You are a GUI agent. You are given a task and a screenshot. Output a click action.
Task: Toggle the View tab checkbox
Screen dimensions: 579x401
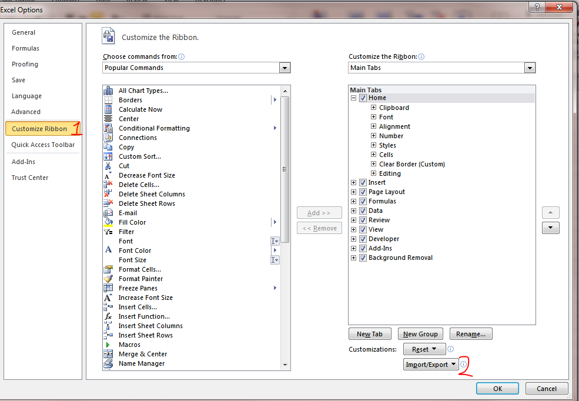click(x=363, y=230)
